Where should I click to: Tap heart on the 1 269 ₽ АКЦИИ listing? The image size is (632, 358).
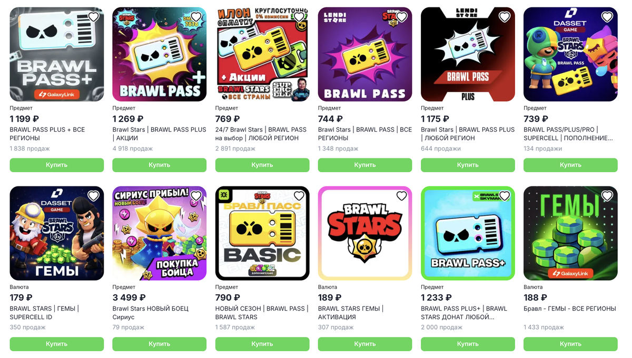click(x=196, y=17)
